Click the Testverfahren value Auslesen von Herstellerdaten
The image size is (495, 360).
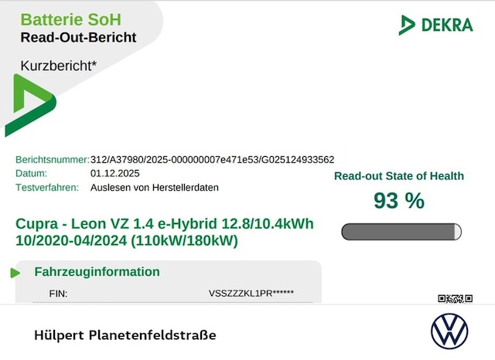point(155,188)
